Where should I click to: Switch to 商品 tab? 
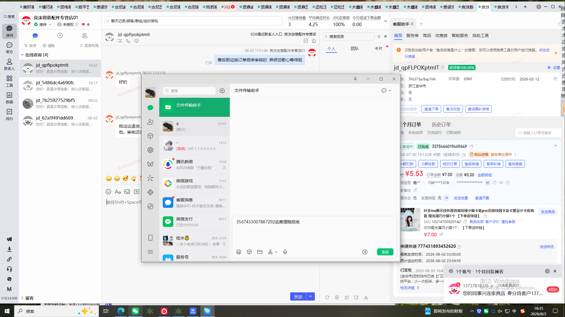(x=427, y=36)
